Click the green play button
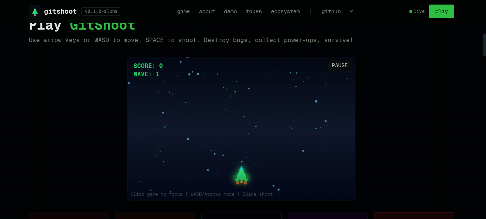The image size is (486, 219). (x=442, y=11)
